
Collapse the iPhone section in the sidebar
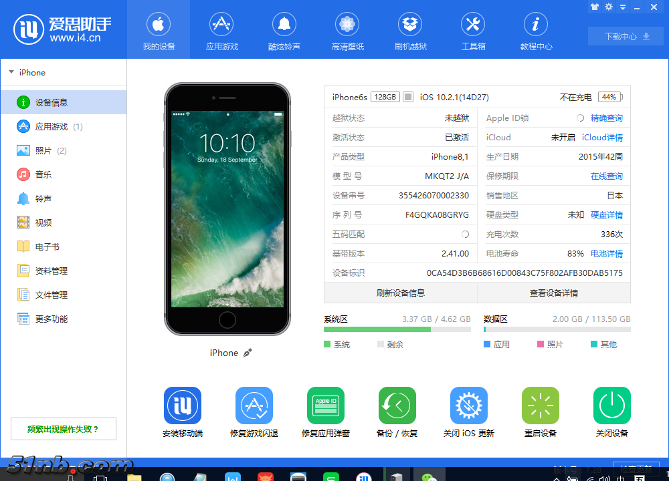click(8, 72)
